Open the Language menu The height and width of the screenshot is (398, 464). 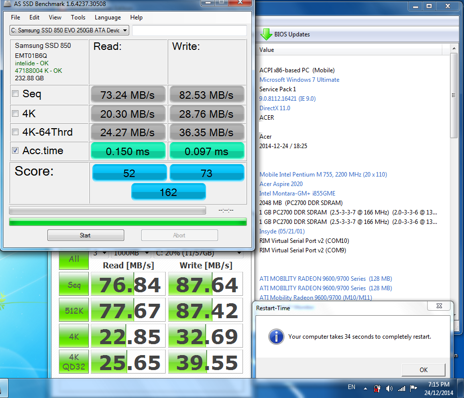click(107, 17)
